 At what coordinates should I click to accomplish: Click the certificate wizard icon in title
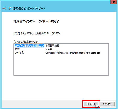10,8
